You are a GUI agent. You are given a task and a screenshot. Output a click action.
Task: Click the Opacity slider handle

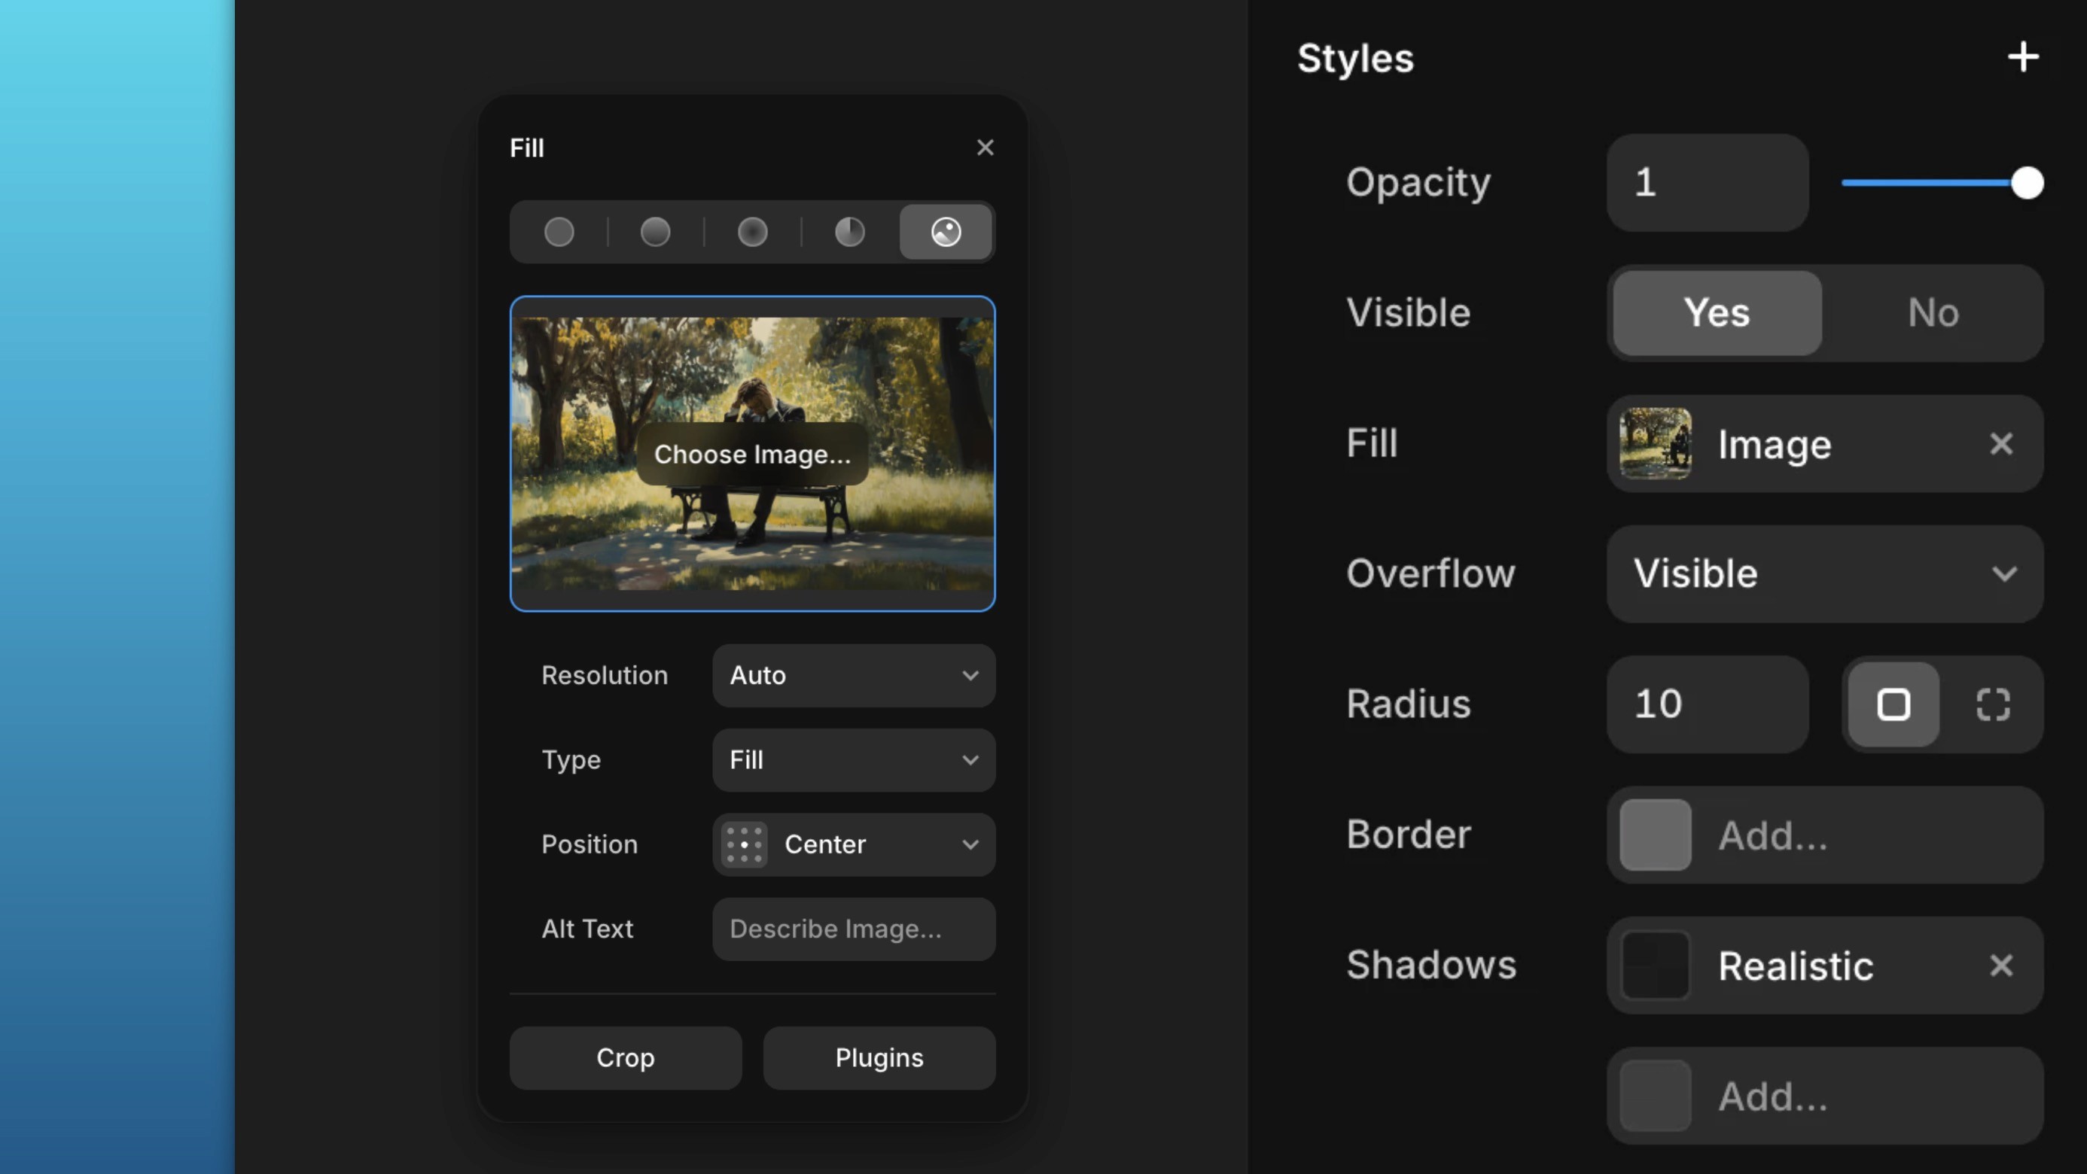pyautogui.click(x=2026, y=183)
